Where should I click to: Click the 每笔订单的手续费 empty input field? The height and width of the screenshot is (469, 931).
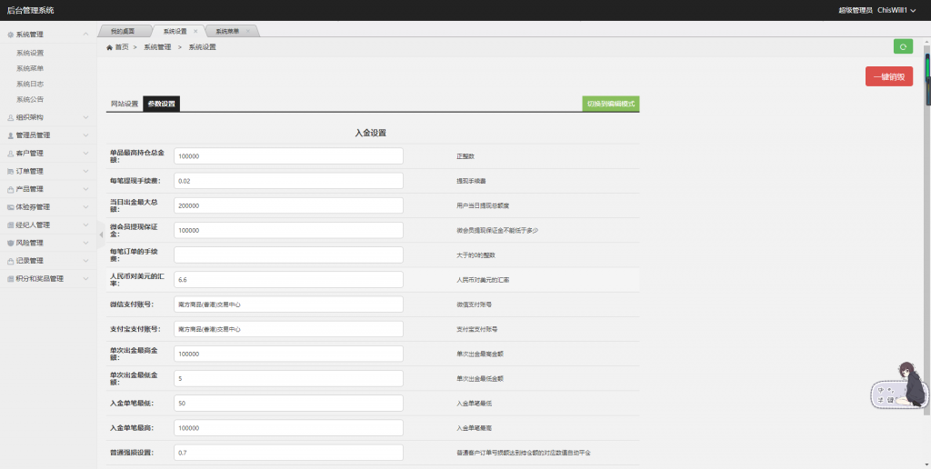pyautogui.click(x=288, y=254)
